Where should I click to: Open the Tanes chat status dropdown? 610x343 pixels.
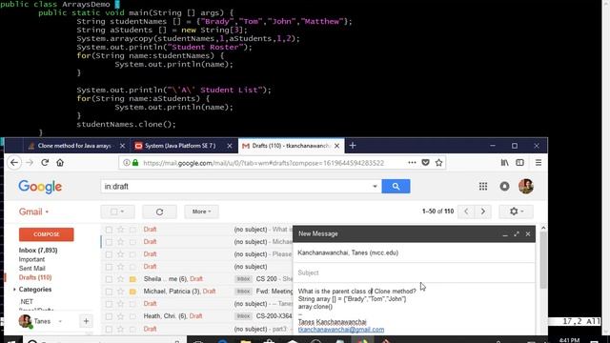coord(60,321)
